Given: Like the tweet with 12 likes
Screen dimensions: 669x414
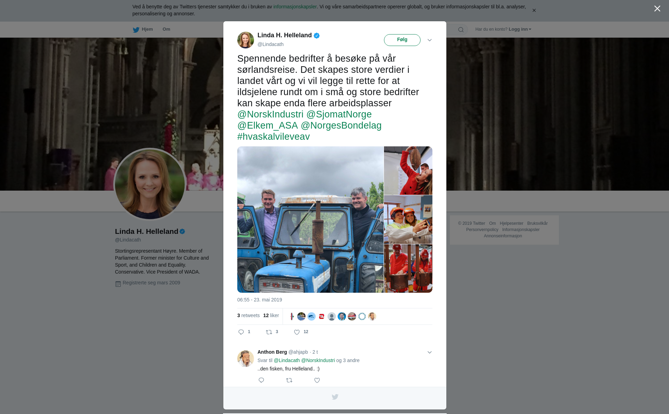Looking at the screenshot, I should [297, 332].
